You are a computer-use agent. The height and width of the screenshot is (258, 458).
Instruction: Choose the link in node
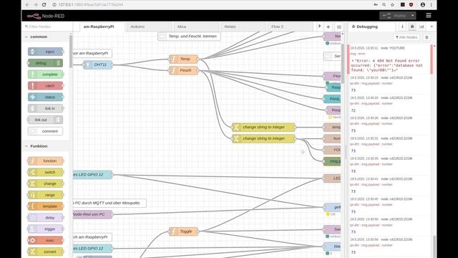pyautogui.click(x=45, y=108)
